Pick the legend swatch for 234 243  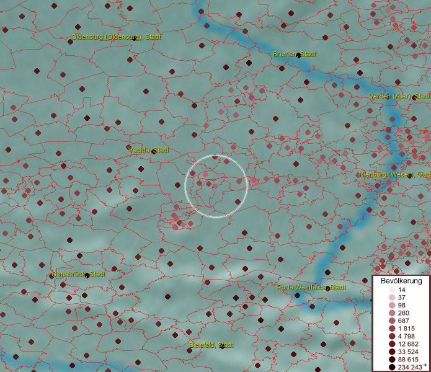392,367
